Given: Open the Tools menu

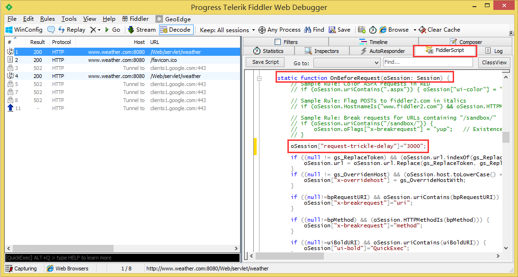Looking at the screenshot, I should [69, 19].
